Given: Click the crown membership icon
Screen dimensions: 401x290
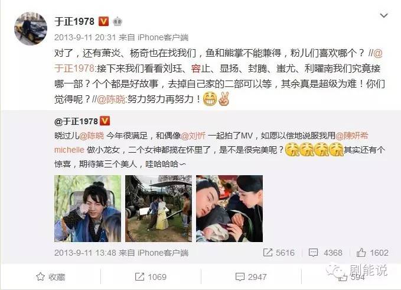Looking at the screenshot, I should tap(118, 21).
